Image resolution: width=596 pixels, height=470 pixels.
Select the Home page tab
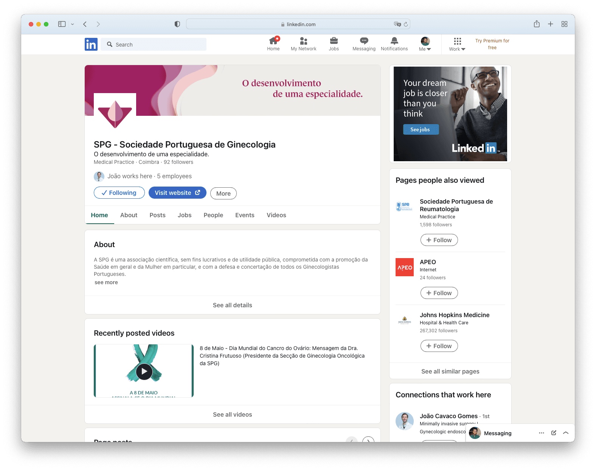click(x=99, y=215)
